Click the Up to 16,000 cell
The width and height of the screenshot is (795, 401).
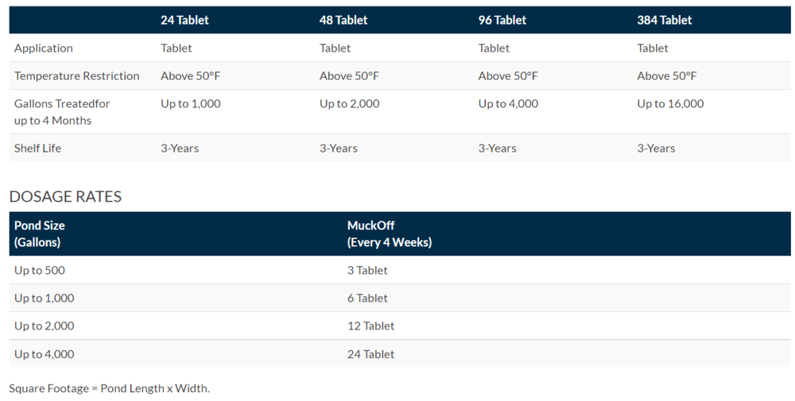[670, 104]
